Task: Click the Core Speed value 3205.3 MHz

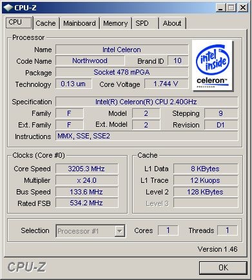Action: [x=87, y=169]
